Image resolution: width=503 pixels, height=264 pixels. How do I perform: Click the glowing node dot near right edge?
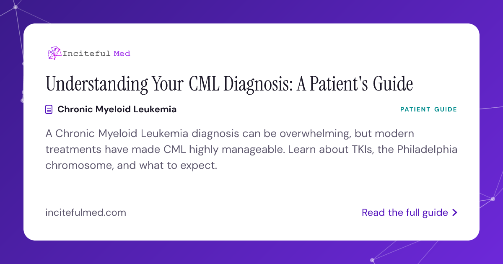pyautogui.click(x=493, y=199)
